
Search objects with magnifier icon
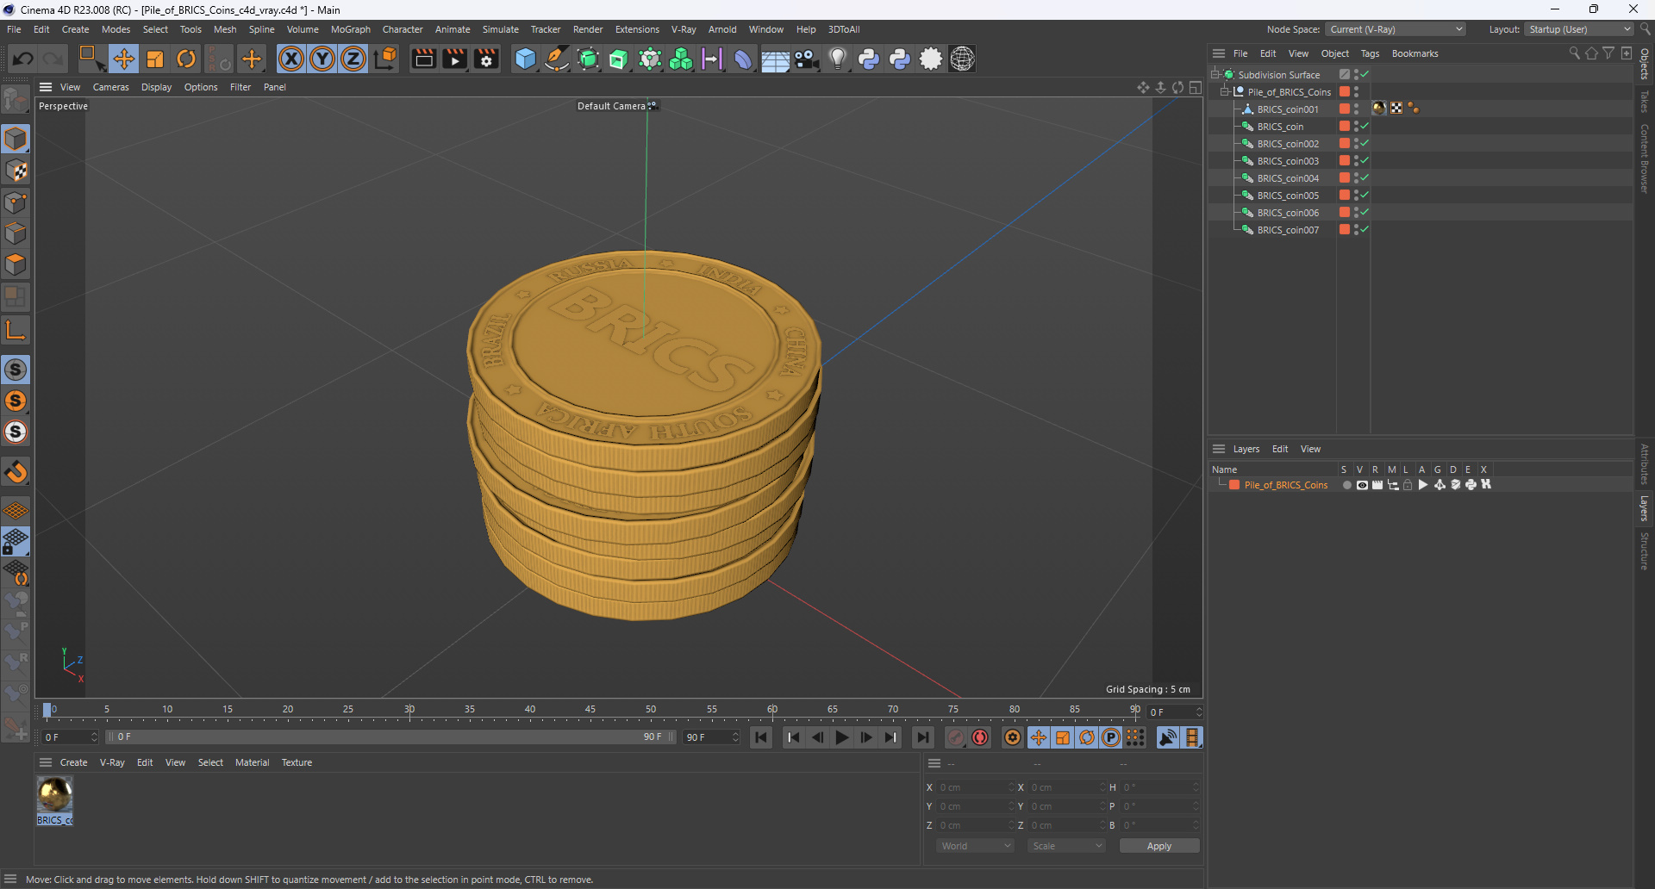[1574, 53]
